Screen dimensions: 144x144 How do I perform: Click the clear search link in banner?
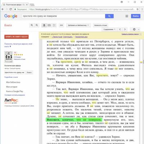click(x=130, y=34)
